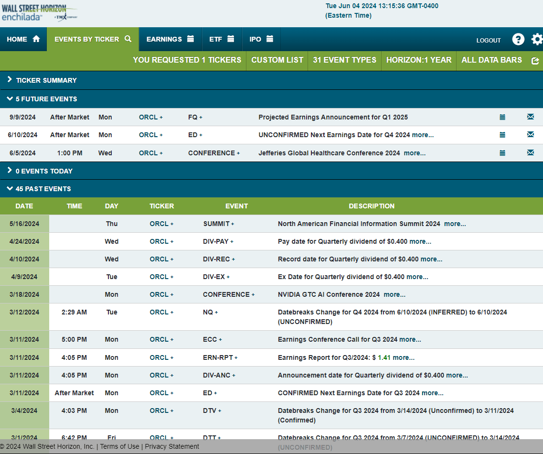Open the settings gear icon

coord(537,40)
